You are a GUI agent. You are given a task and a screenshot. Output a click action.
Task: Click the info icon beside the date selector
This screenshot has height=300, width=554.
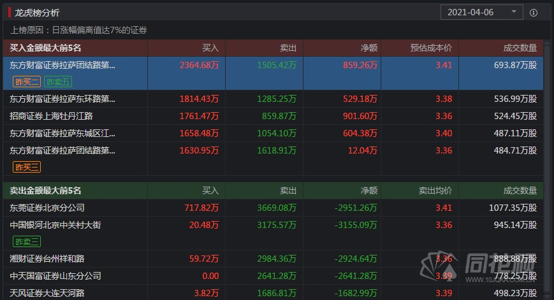coord(533,12)
